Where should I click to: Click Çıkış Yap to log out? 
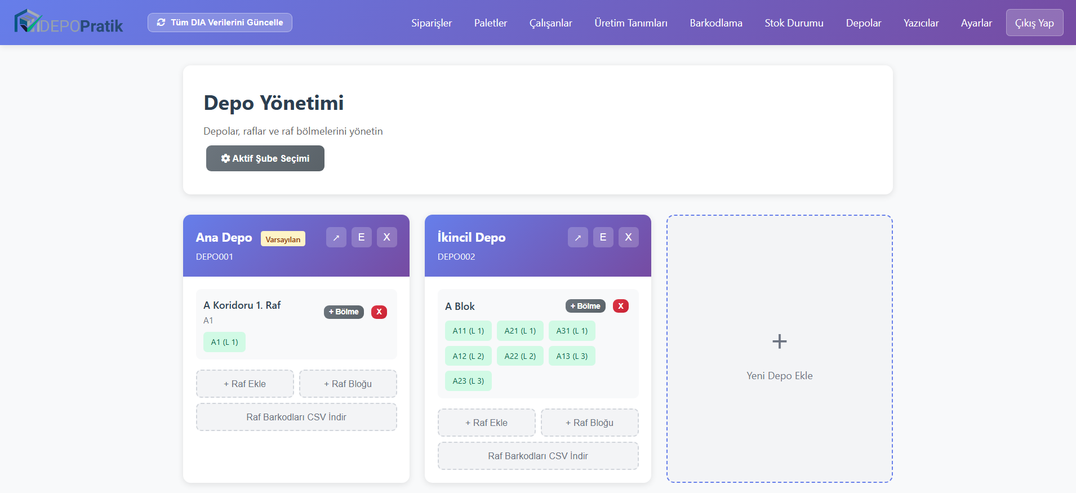[x=1034, y=23]
